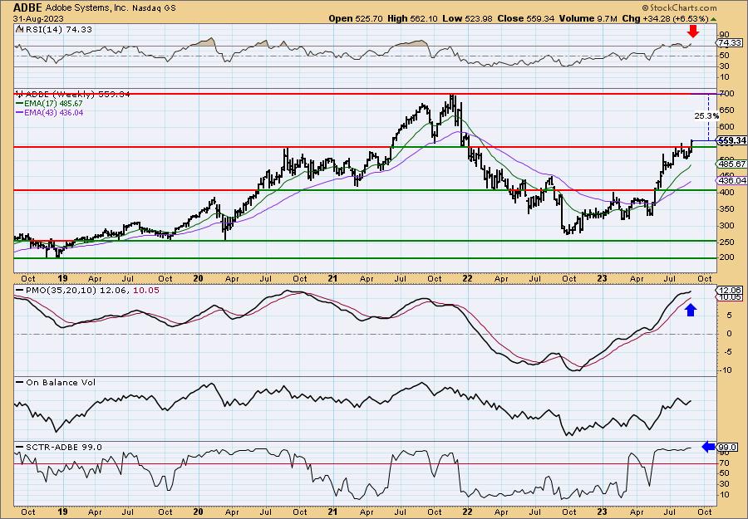Select the EMA(17) 485.67 legend entry
This screenshot has width=748, height=519.
(52, 103)
